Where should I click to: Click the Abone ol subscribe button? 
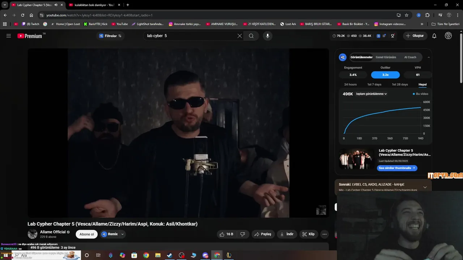pos(86,234)
